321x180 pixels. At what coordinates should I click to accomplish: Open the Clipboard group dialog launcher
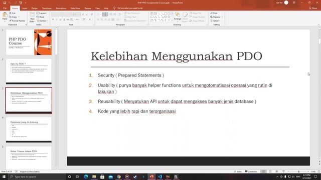coord(26,24)
